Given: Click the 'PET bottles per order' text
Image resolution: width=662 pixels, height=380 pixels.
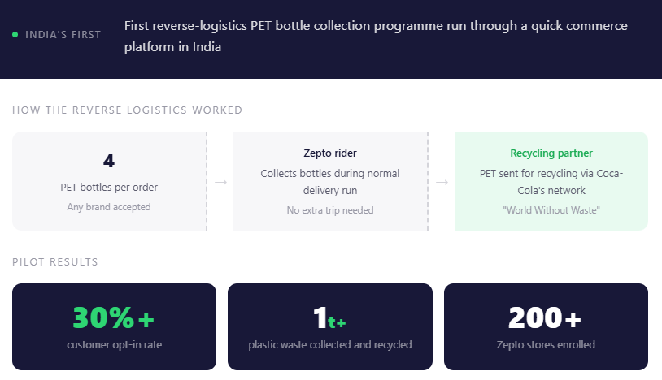Looking at the screenshot, I should click(x=109, y=188).
